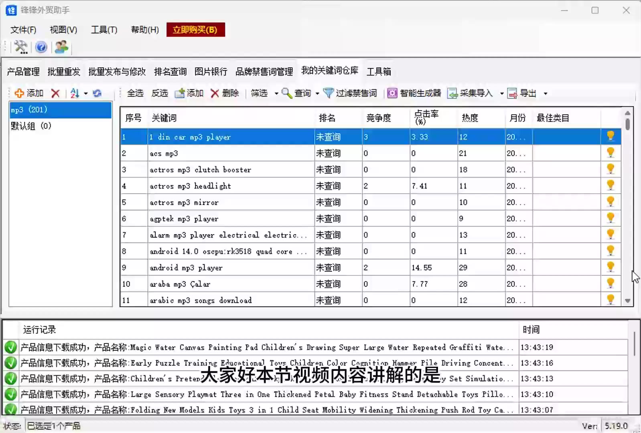
Task: Click the 添加 keyword toolbar button
Action: click(x=189, y=93)
